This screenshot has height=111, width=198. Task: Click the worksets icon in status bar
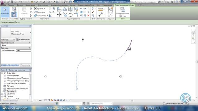point(57,104)
